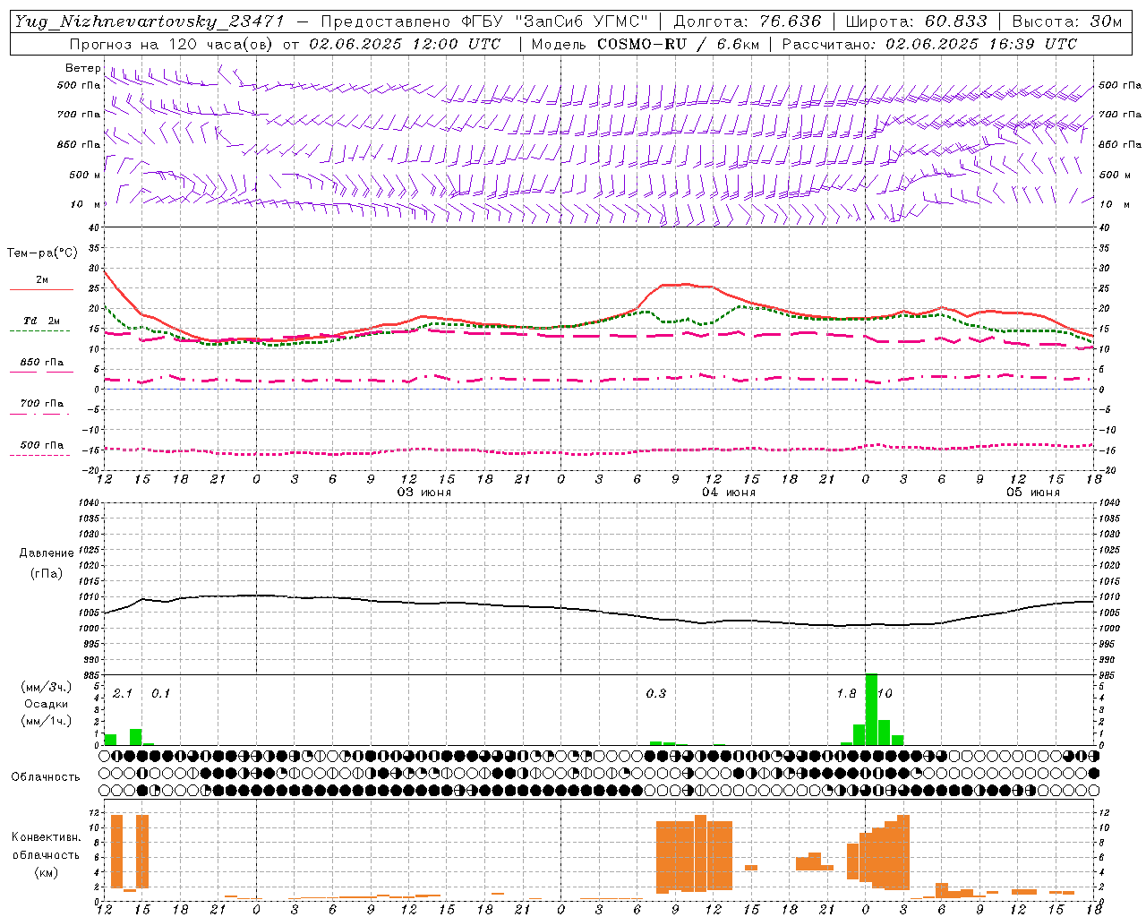Click the tallest green precipitation bar

click(871, 709)
